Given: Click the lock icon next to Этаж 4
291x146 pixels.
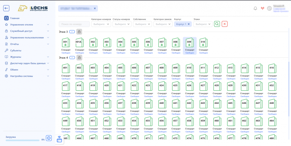Looking at the screenshot, I should tap(79, 58).
